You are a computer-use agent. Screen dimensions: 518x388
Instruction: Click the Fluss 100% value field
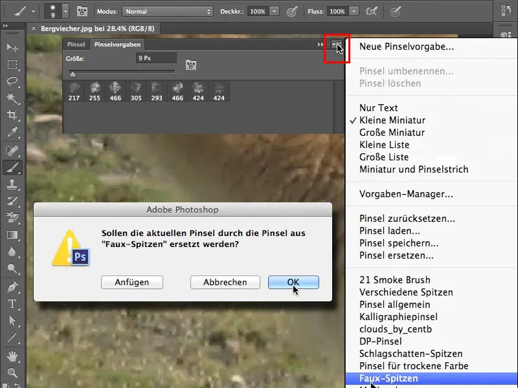(x=337, y=12)
